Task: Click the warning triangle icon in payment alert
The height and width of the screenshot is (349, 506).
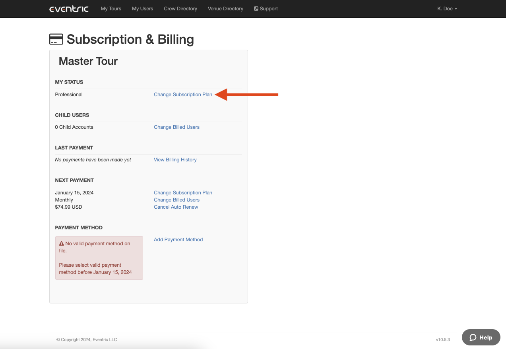Action: [62, 244]
